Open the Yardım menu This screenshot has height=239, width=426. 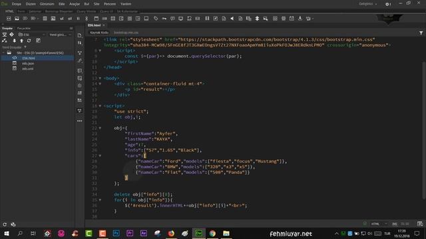click(x=126, y=4)
